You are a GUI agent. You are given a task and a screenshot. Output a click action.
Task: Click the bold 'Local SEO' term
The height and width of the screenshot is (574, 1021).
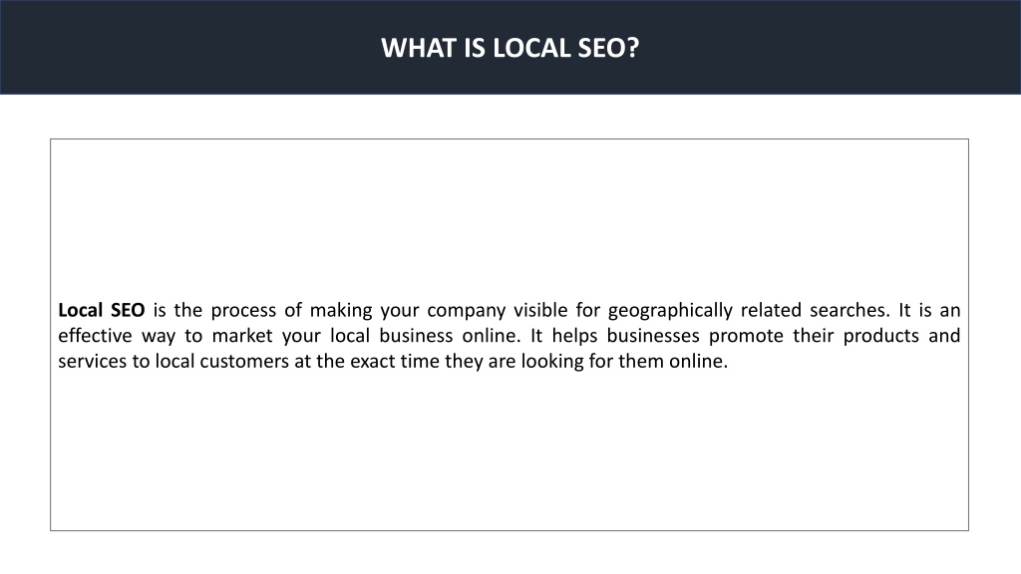click(102, 310)
